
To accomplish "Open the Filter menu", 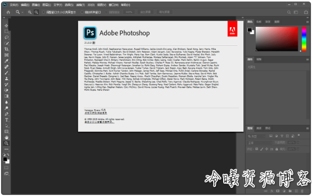I will [81, 5].
